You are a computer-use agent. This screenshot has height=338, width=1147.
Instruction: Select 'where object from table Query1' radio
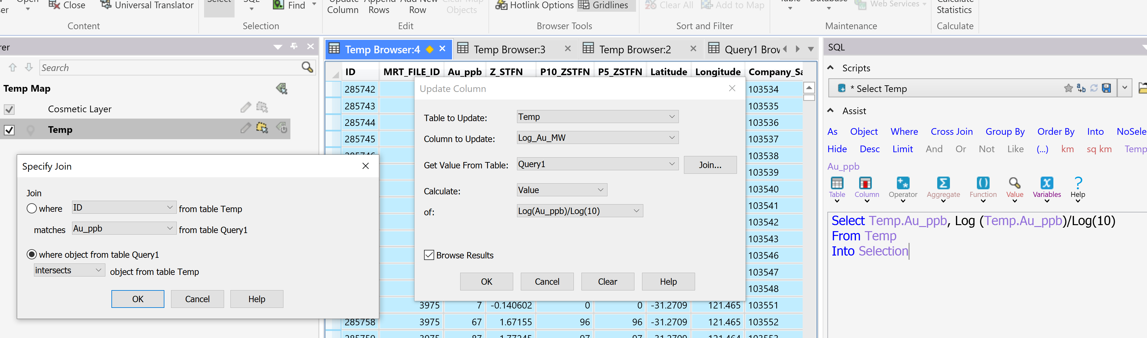tap(32, 254)
